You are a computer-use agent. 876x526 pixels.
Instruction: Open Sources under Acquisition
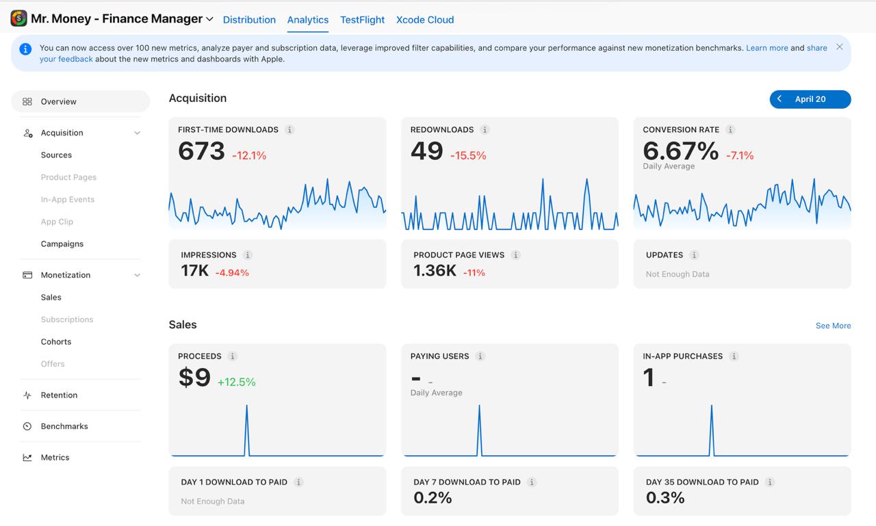pyautogui.click(x=56, y=155)
